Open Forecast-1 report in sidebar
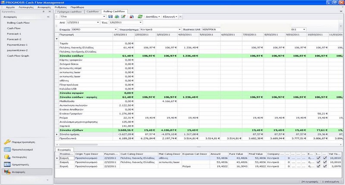The image size is (345, 185). click(x=14, y=33)
